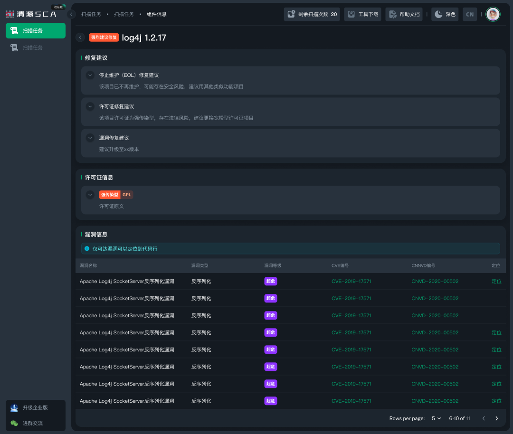Click the 剩余扫描次数 20 label
Viewport: 513px width, 434px height.
tap(317, 14)
